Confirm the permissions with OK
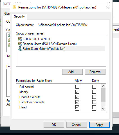119x135 pixels. 54,125
